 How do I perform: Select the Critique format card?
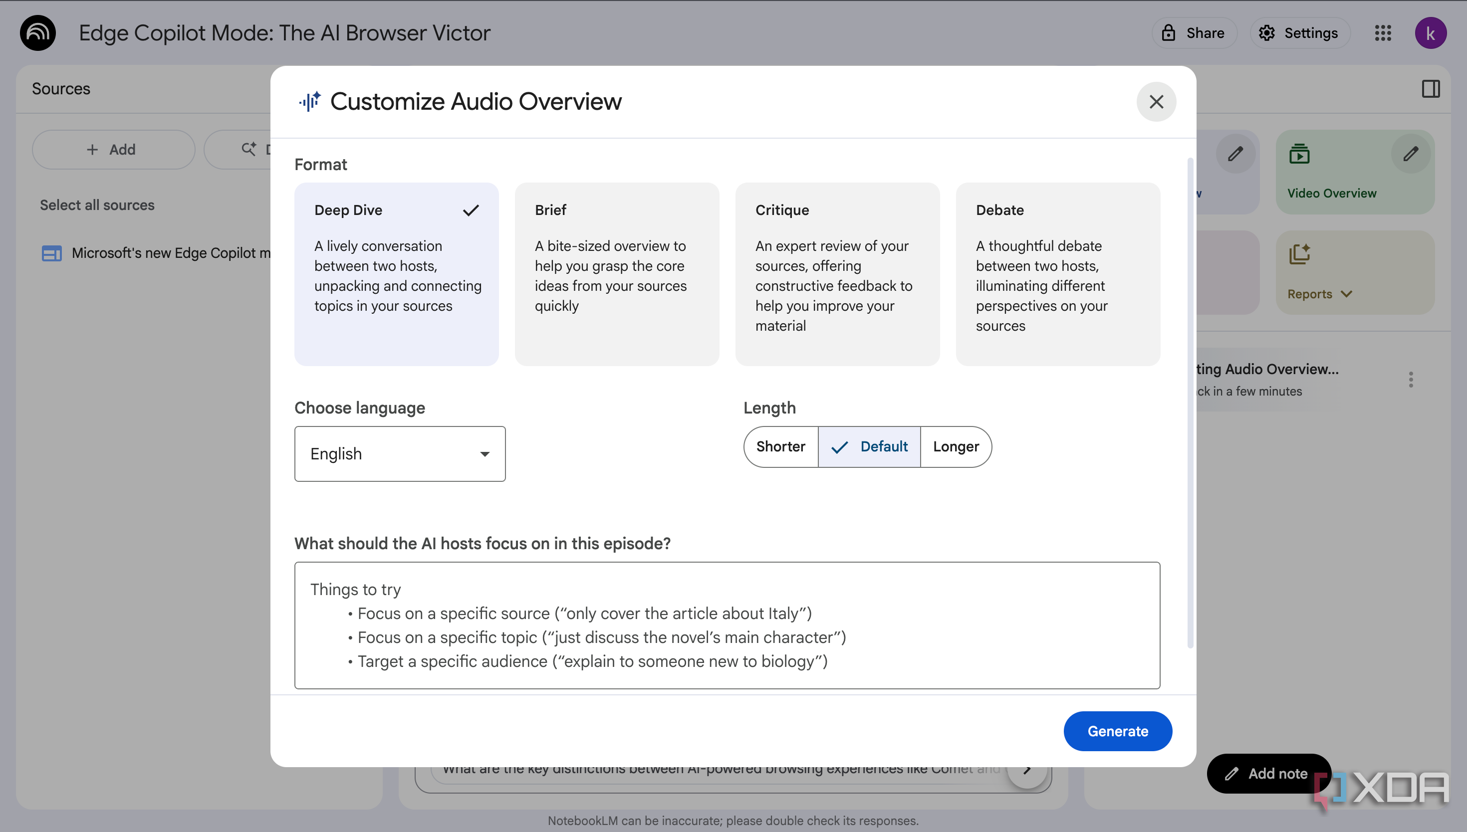coord(837,274)
